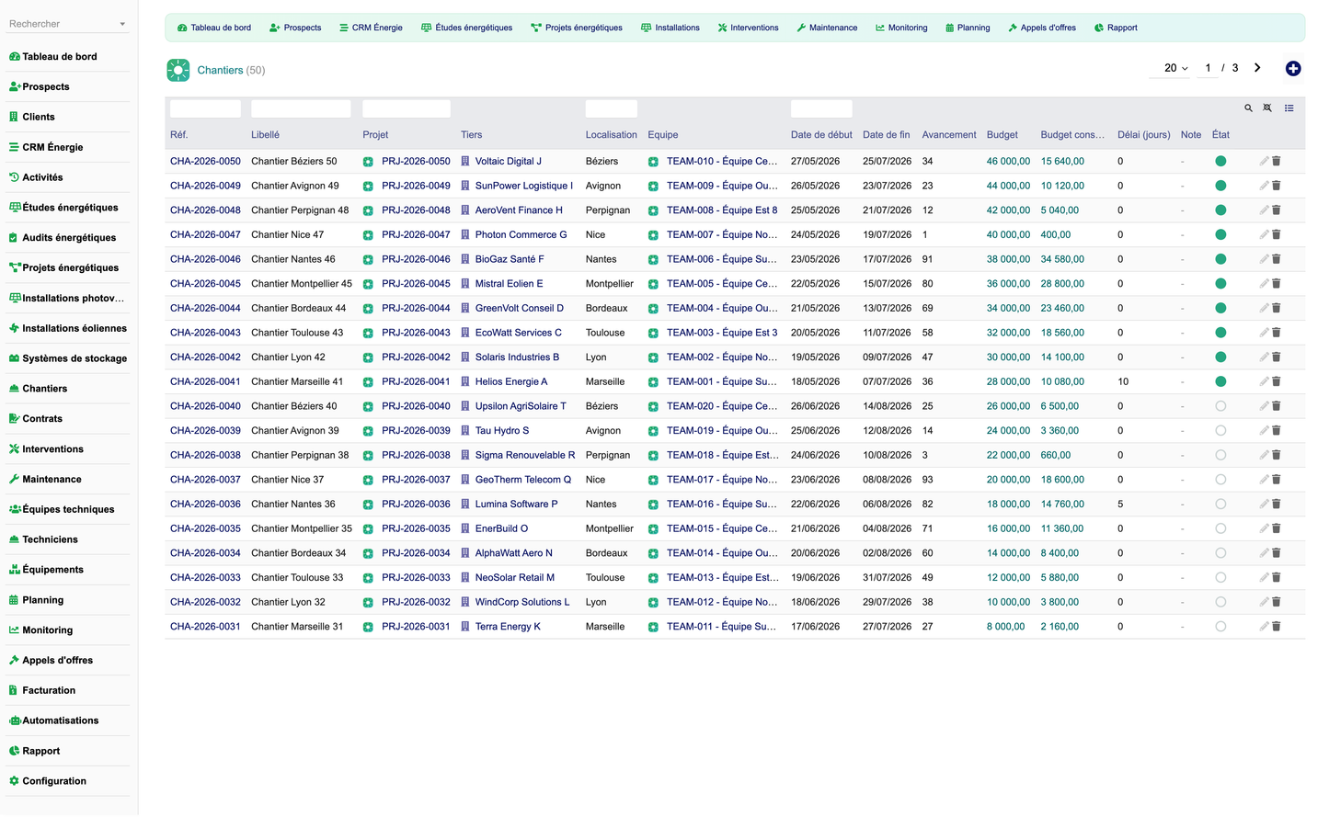Open the column selection list icon
This screenshot has width=1329, height=828.
tap(1289, 108)
